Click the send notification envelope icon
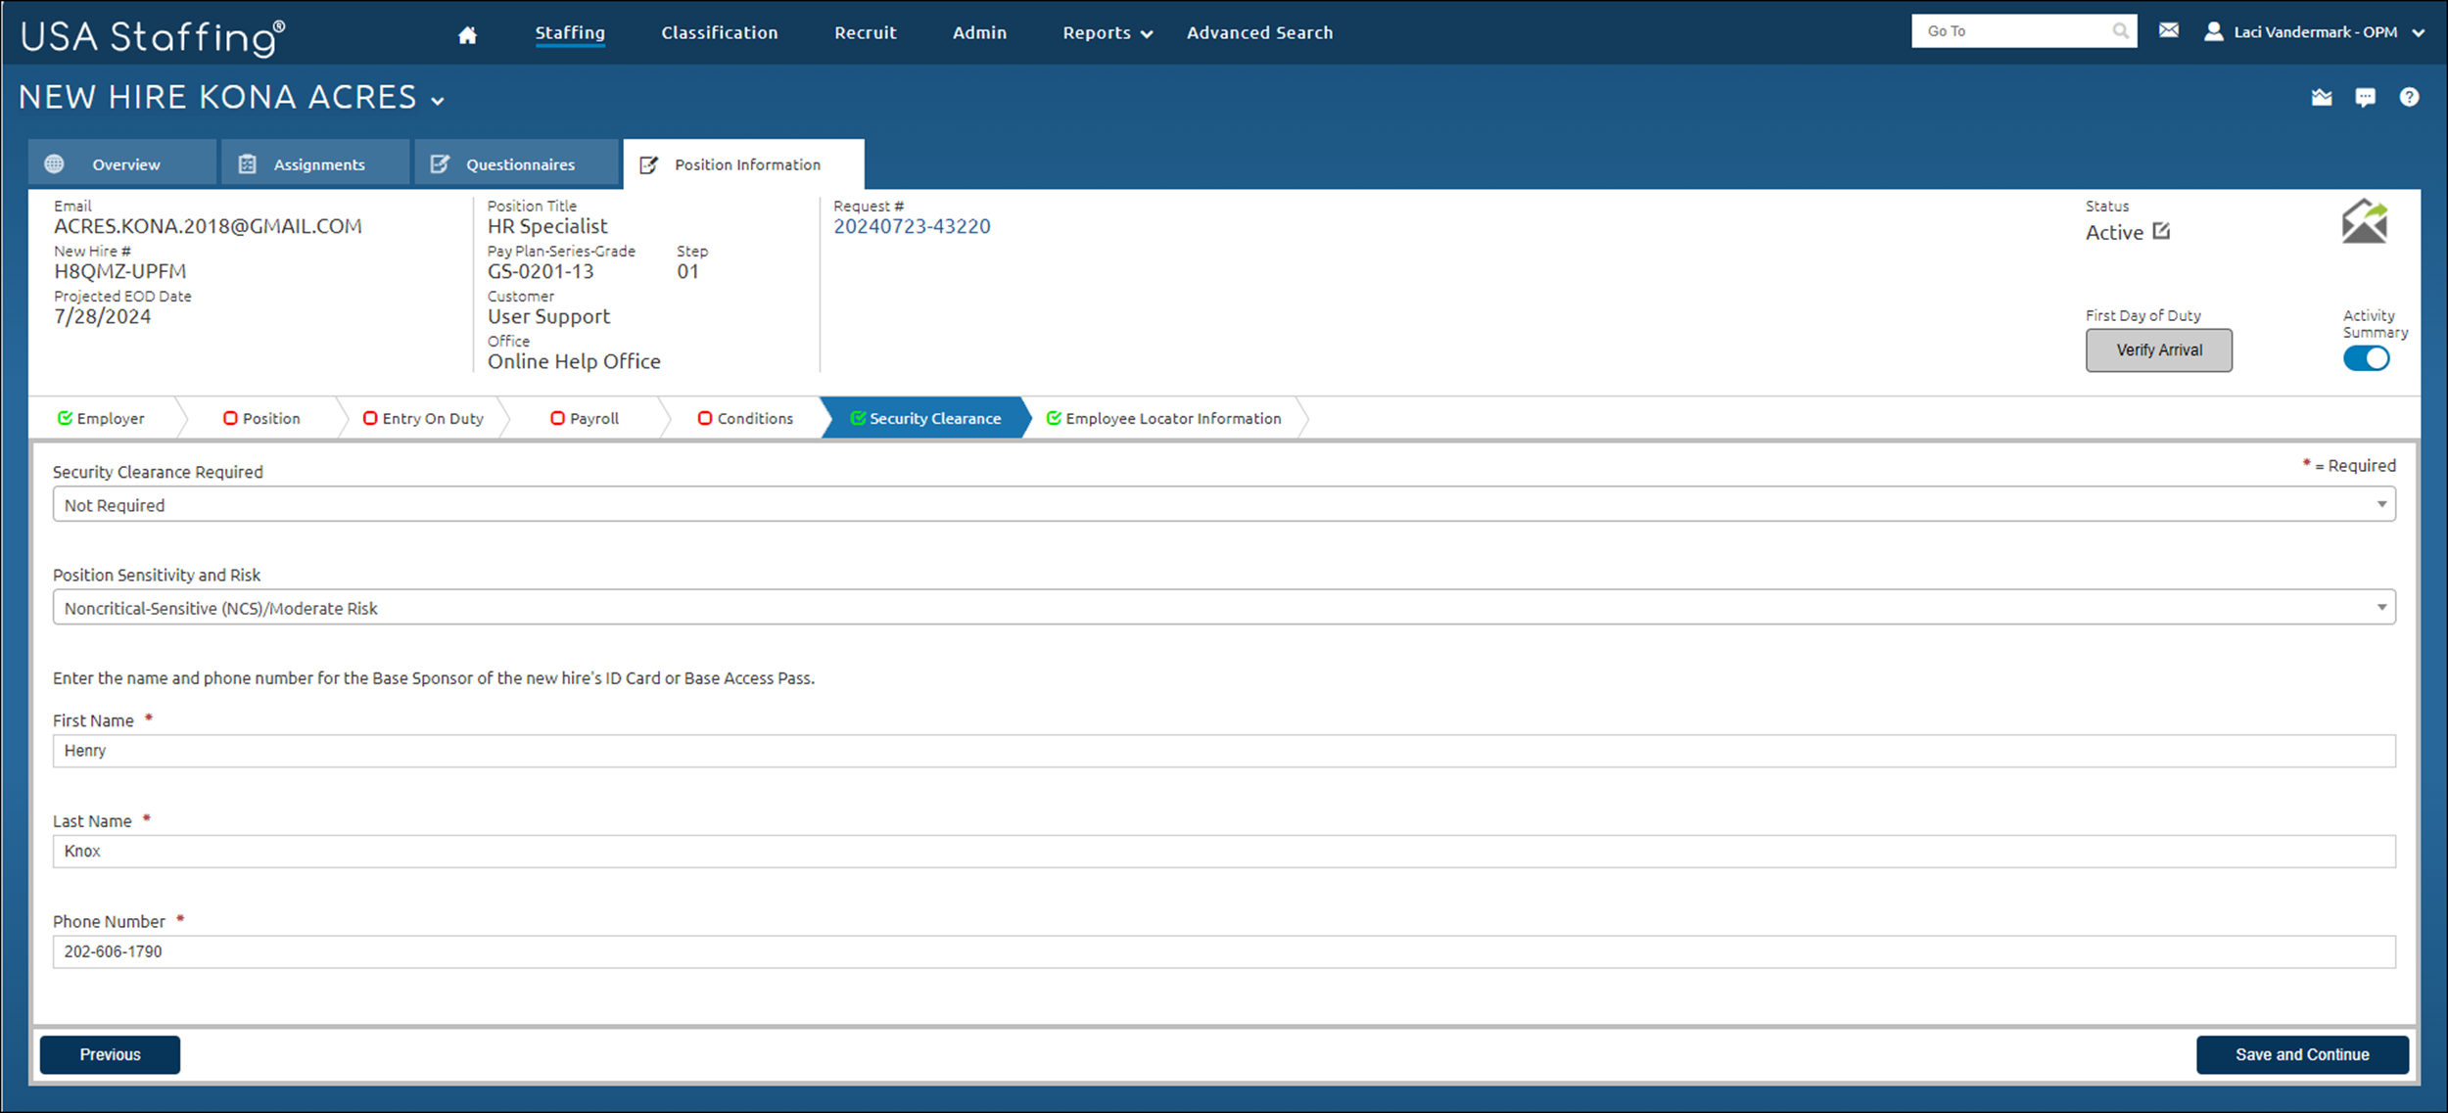 point(2364,221)
